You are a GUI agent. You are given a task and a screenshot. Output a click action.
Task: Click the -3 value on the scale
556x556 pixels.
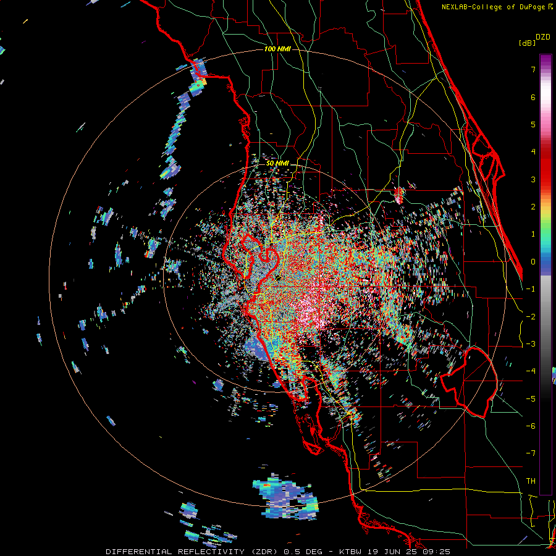[x=531, y=344]
